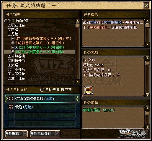Enable 自动使用 御空符 checkbox
The height and width of the screenshot is (141, 152).
[x=42, y=90]
